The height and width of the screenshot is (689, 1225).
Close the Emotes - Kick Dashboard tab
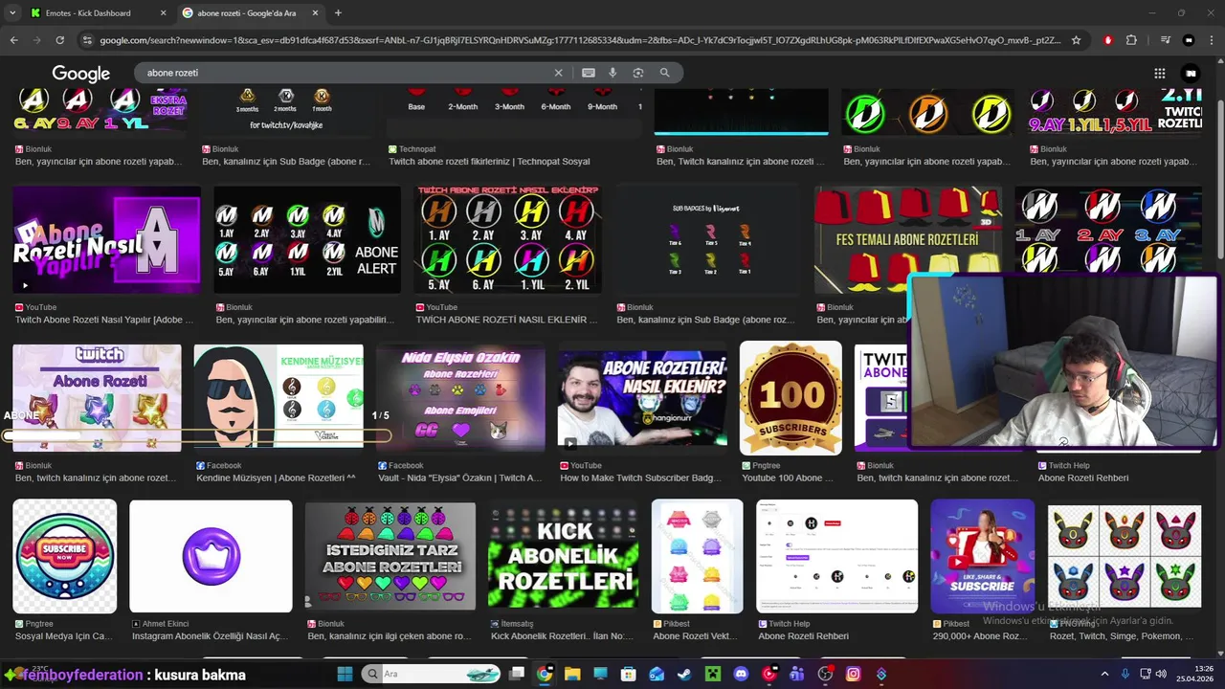point(163,12)
